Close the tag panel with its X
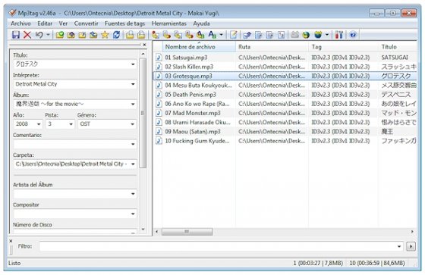 144,45
